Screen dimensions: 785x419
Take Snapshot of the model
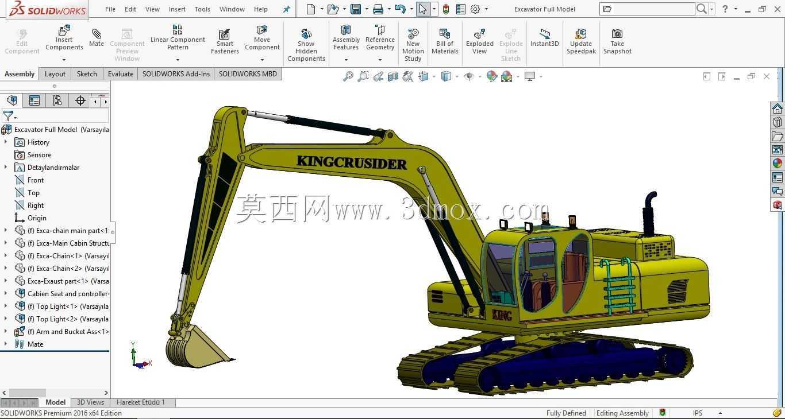click(x=617, y=41)
